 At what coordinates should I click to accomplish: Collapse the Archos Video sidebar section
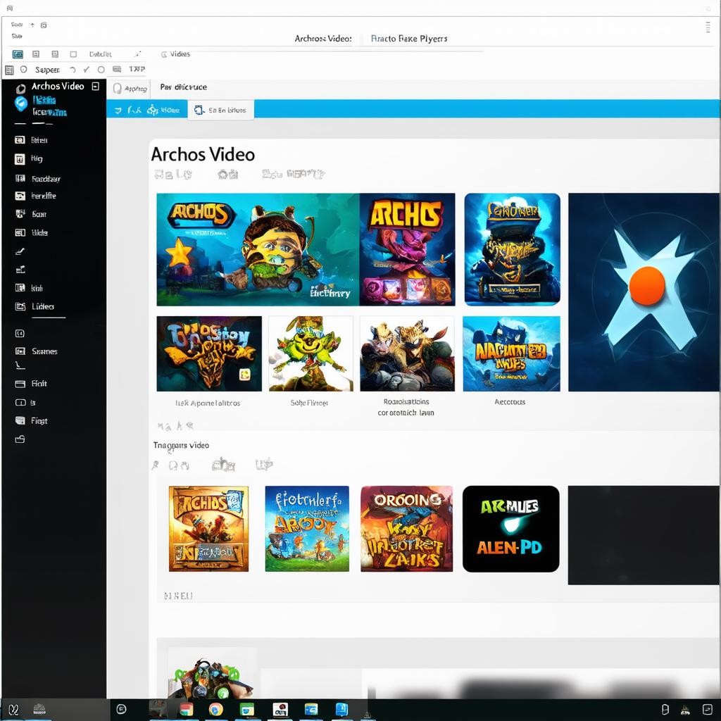[95, 86]
